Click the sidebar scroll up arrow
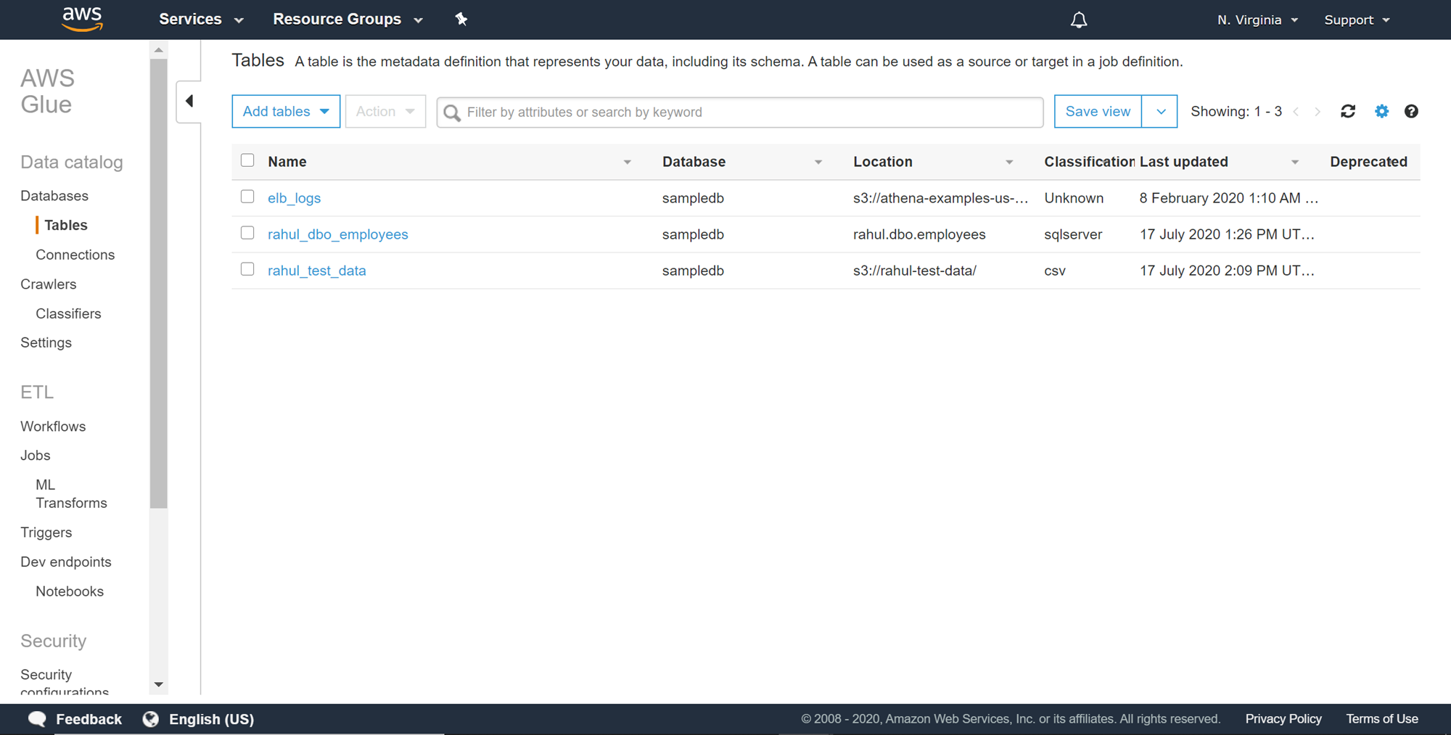Viewport: 1451px width, 735px height. (158, 50)
